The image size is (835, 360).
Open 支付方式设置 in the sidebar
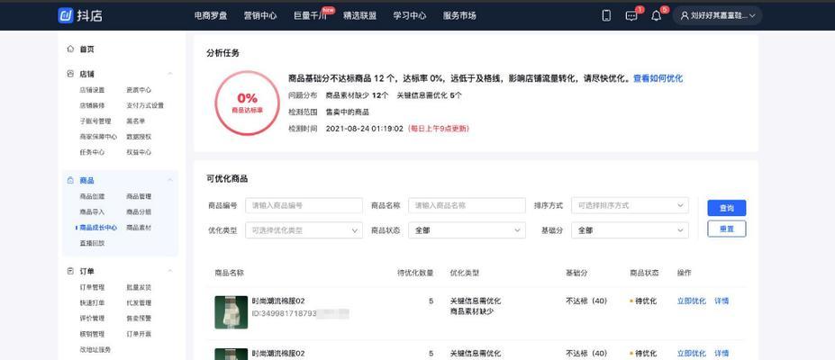(145, 105)
